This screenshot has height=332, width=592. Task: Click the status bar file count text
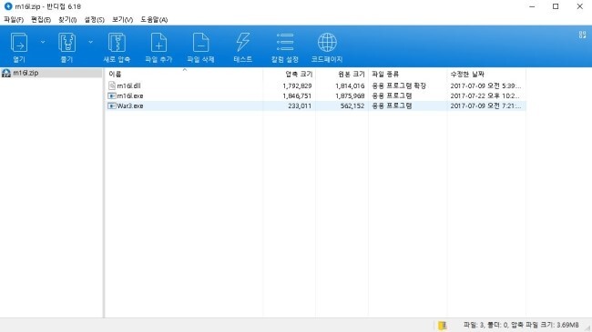pos(521,325)
